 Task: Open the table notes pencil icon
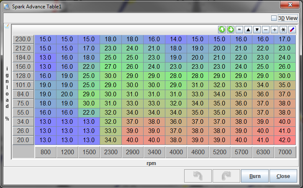[x=7, y=26]
